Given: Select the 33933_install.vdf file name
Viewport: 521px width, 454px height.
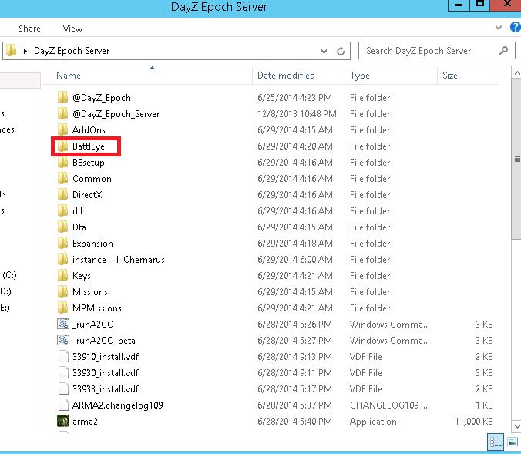Looking at the screenshot, I should click(x=106, y=389).
